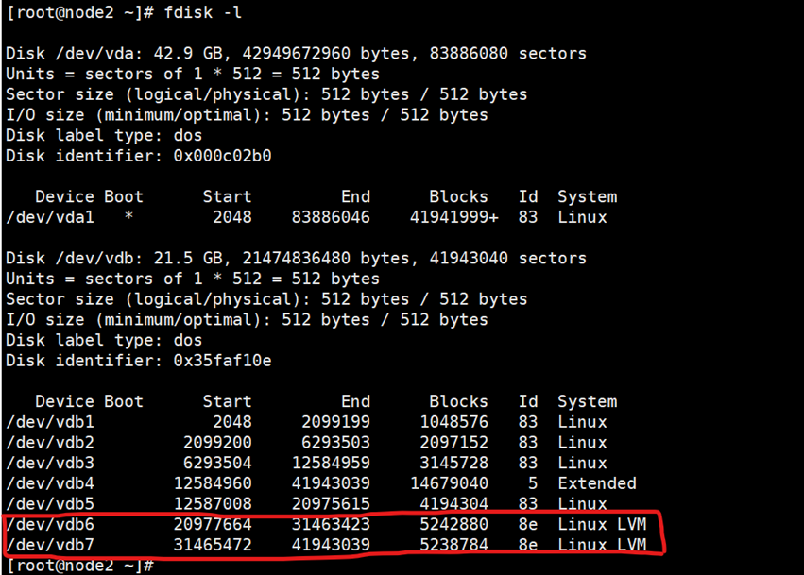Click disk identifier value 0x35faf10e
The width and height of the screenshot is (804, 575).
(225, 361)
